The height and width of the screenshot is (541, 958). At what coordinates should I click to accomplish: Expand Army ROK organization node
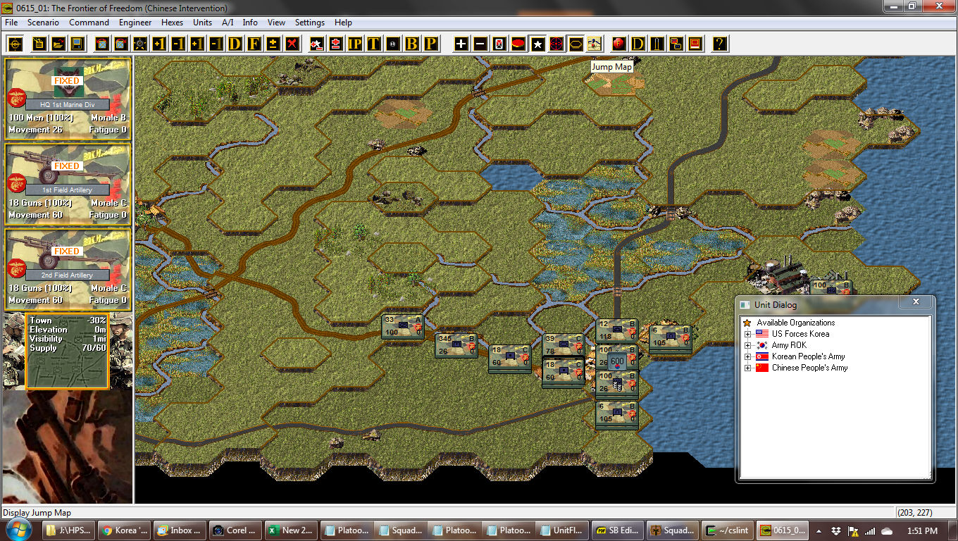(747, 345)
